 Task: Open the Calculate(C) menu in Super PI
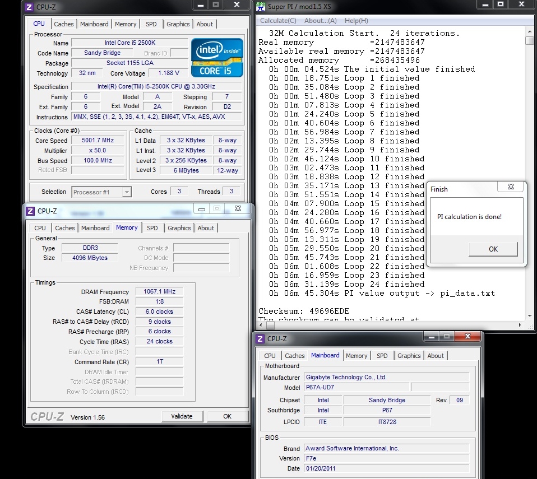(278, 21)
